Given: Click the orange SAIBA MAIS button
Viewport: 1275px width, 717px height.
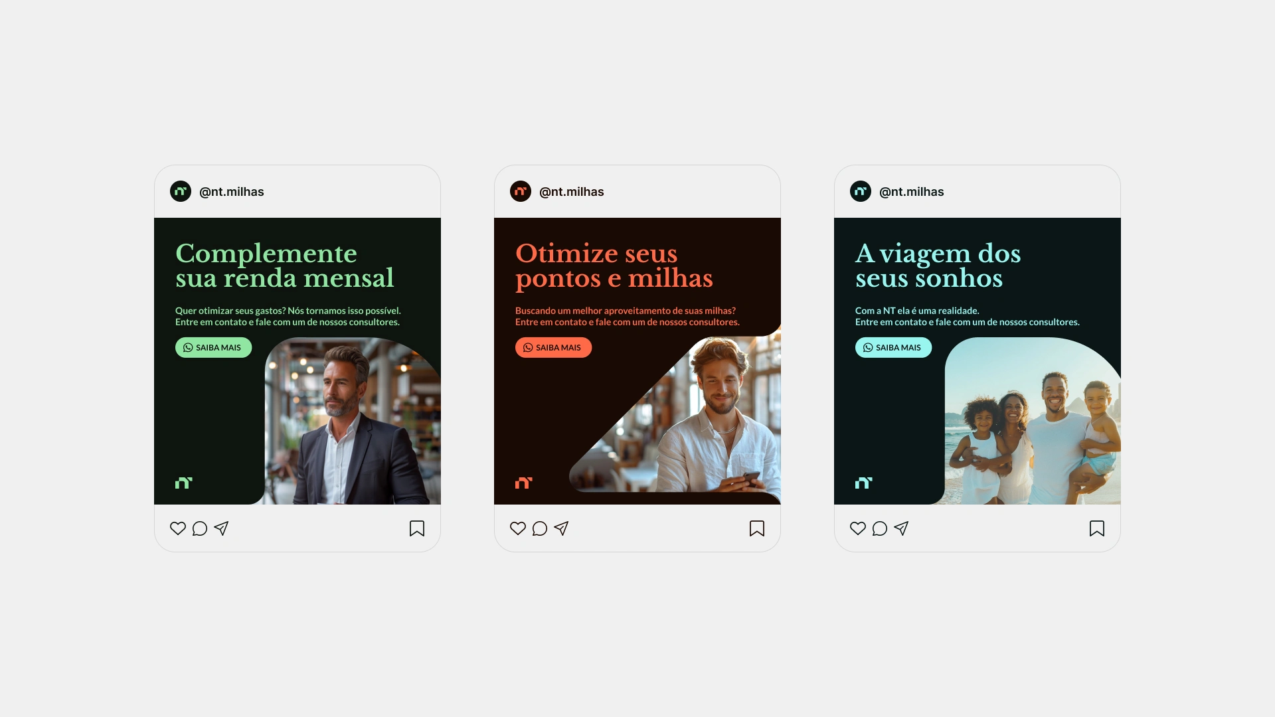Looking at the screenshot, I should (553, 348).
